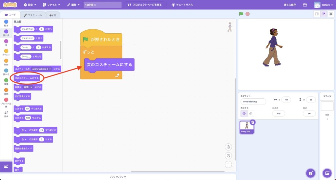
Task: Select the 動き motion category
Action: coord(6,23)
